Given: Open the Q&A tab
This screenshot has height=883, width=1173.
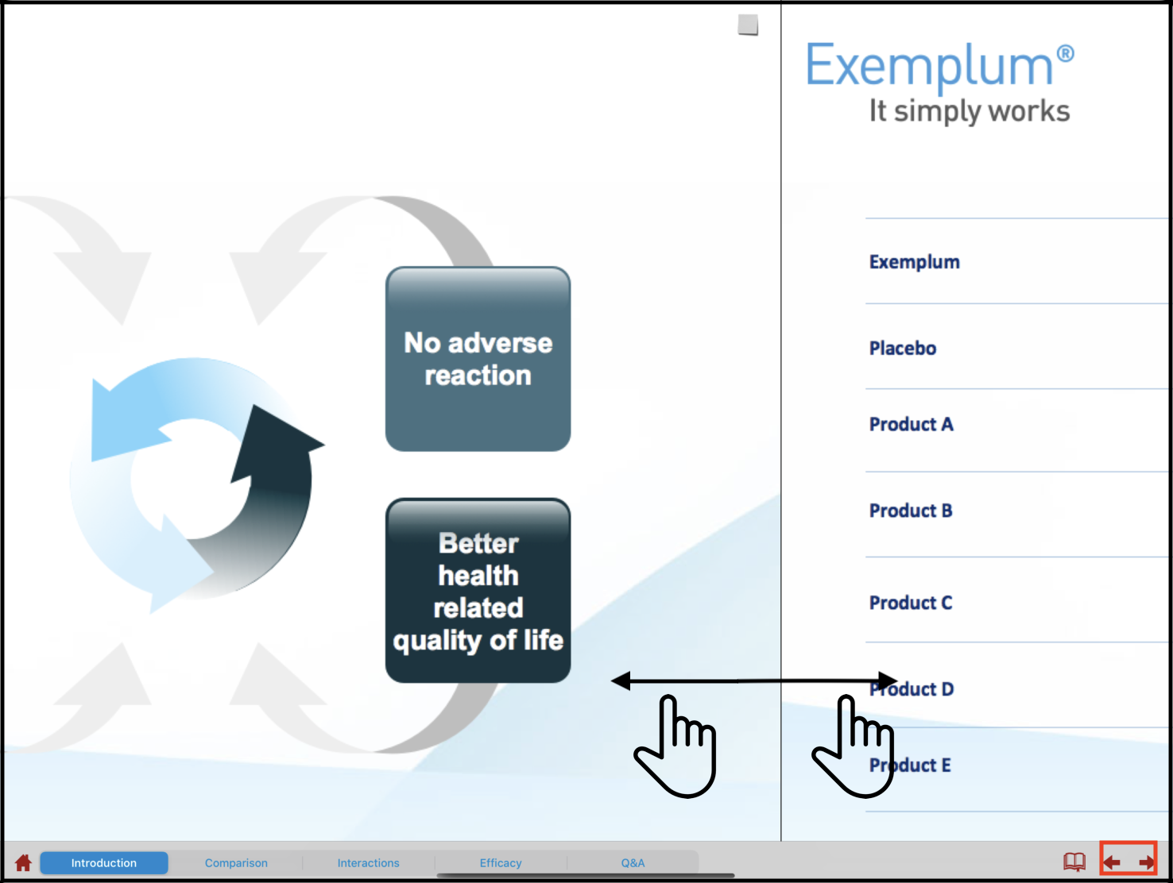Looking at the screenshot, I should [633, 863].
